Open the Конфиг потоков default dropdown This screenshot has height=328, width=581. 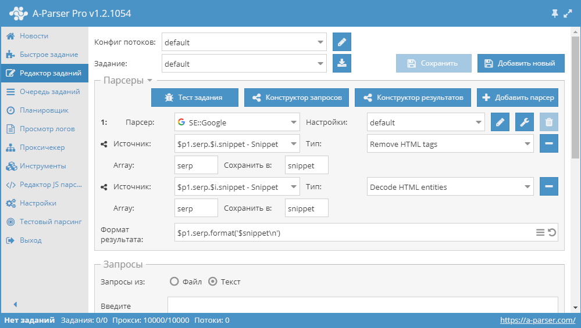point(244,42)
